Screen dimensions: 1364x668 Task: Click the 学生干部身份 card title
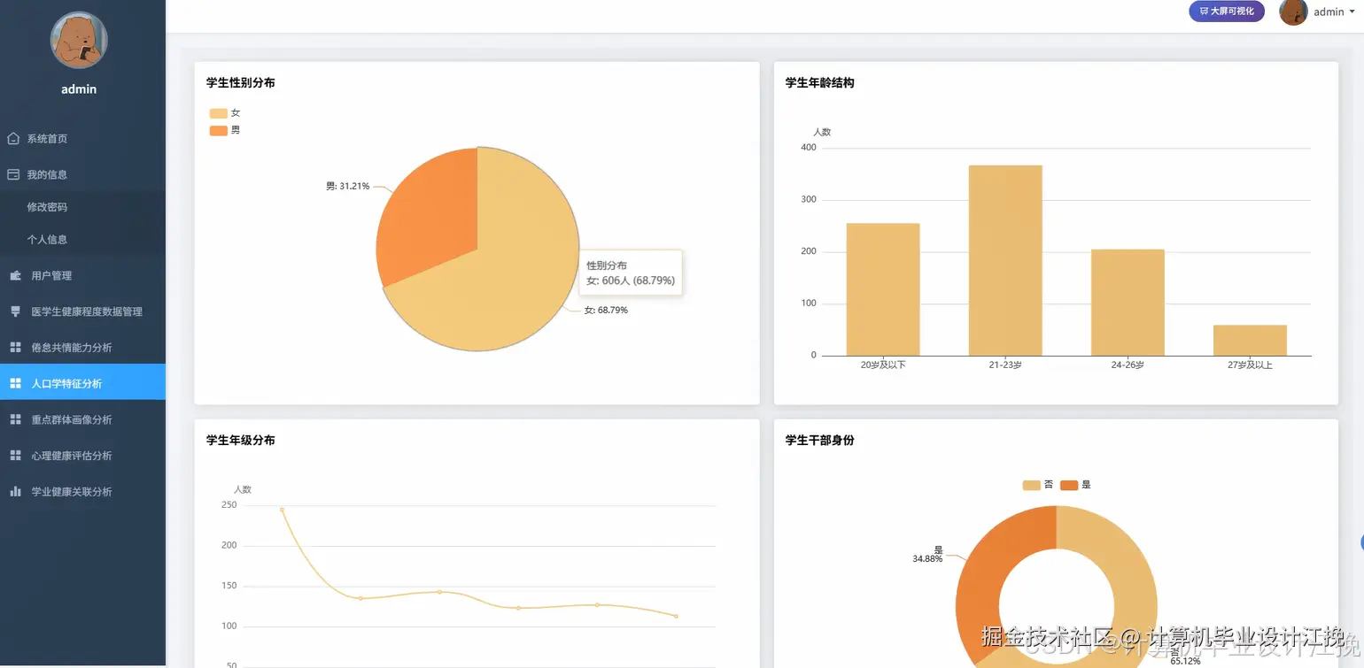point(820,441)
